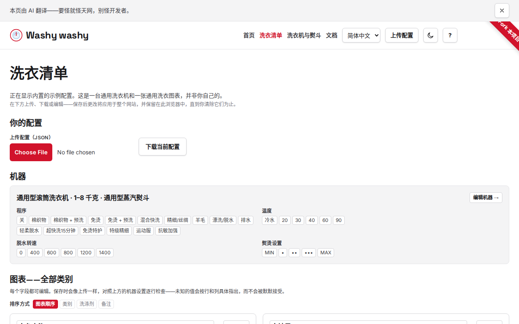
Task: Click temperature chip 40
Action: [311, 220]
